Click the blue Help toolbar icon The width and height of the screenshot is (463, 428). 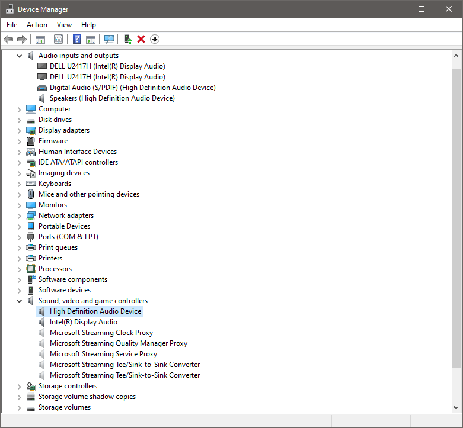[x=77, y=39]
